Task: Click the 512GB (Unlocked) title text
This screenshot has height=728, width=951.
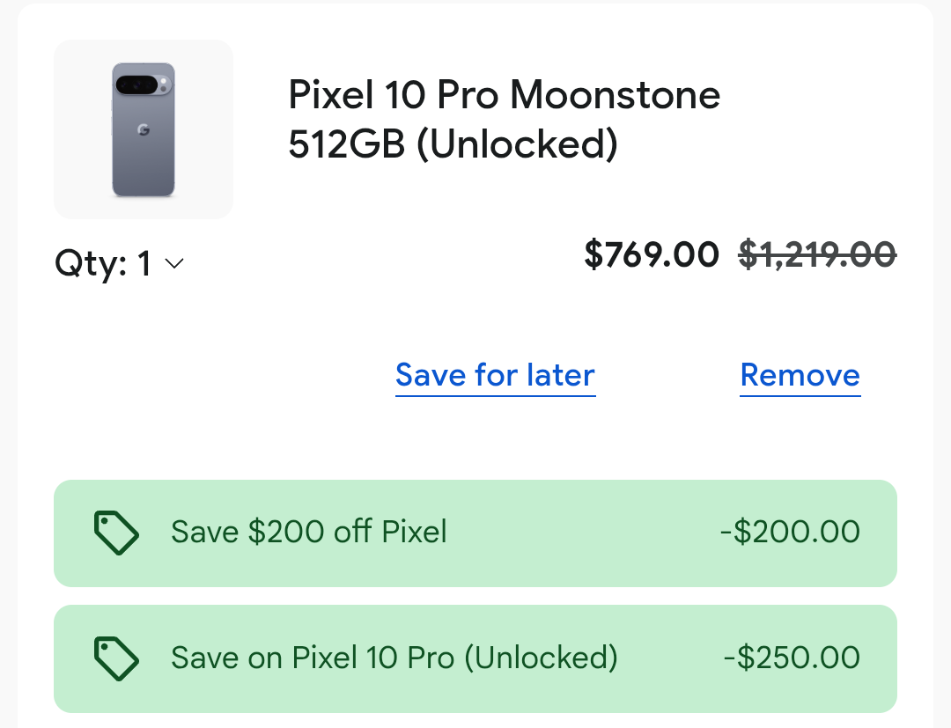Action: pos(453,144)
